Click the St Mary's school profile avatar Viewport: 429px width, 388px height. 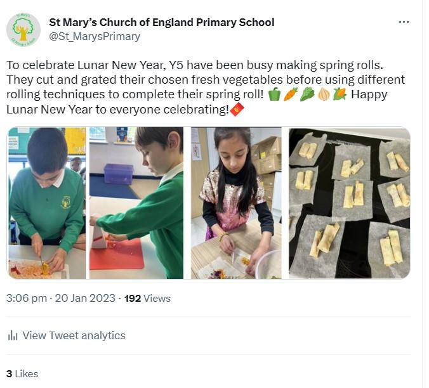point(23,29)
